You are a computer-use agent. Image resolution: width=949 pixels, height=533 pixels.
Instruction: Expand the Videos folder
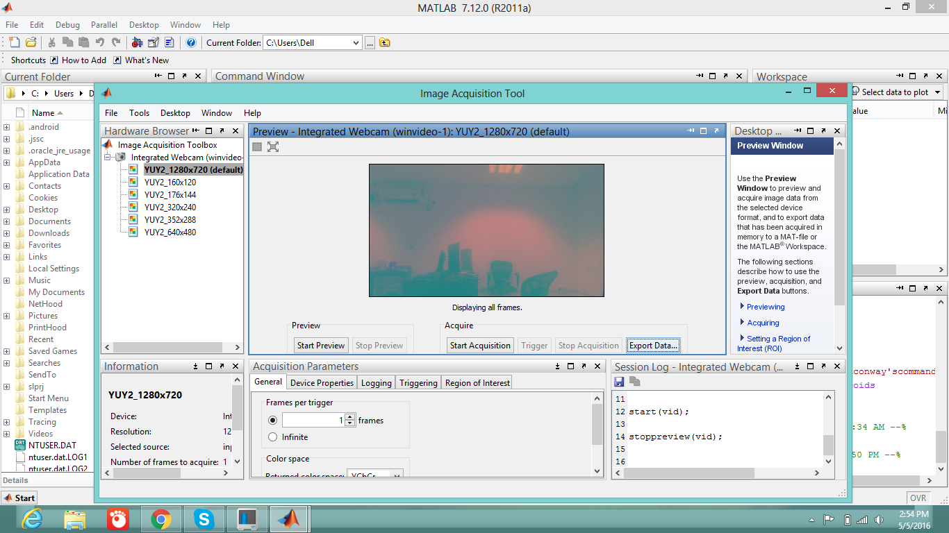pyautogui.click(x=6, y=434)
